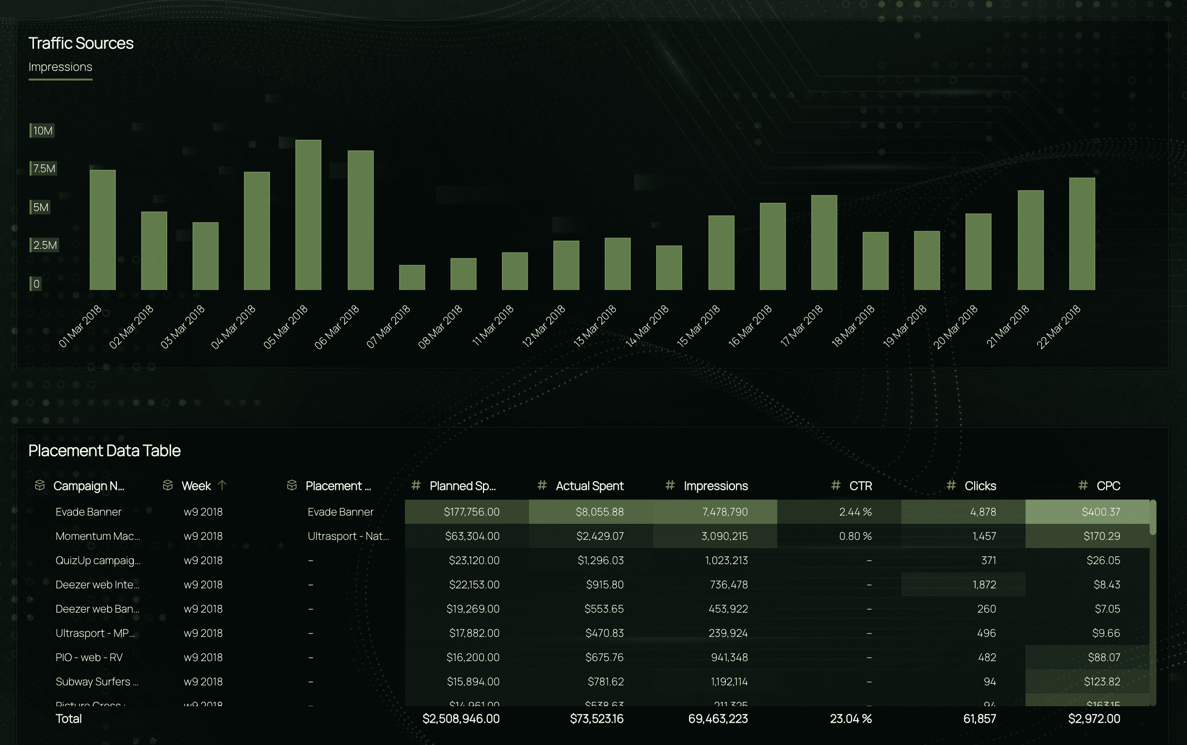This screenshot has height=745, width=1187.
Task: Select the Impressions tab under Traffic Sources
Action: point(60,66)
